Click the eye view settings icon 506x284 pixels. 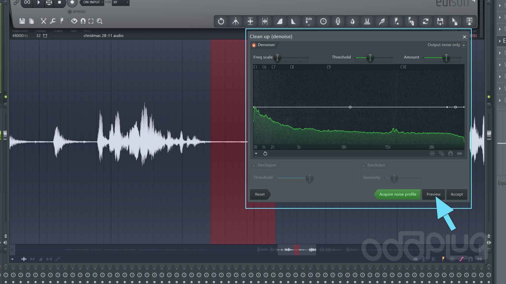(74, 21)
